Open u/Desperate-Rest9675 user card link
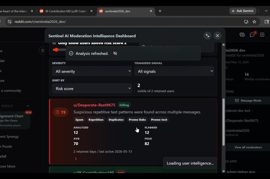Screen dimensions: 270x179 click(94, 105)
